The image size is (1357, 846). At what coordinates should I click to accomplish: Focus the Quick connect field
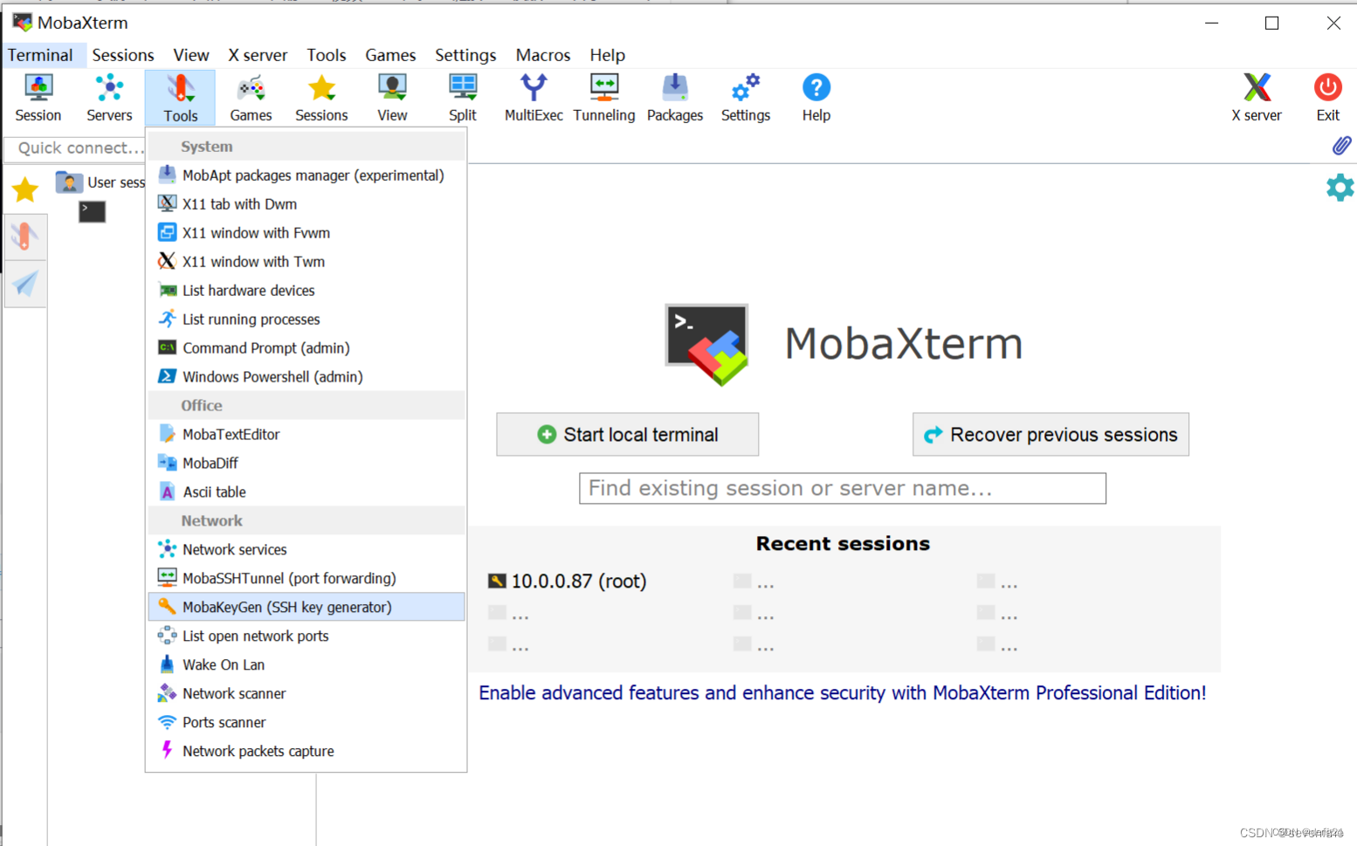75,148
